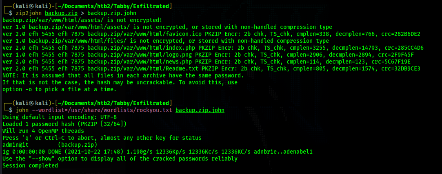Click the john command in second prompt
This screenshot has height=174, width=442.
[22, 110]
